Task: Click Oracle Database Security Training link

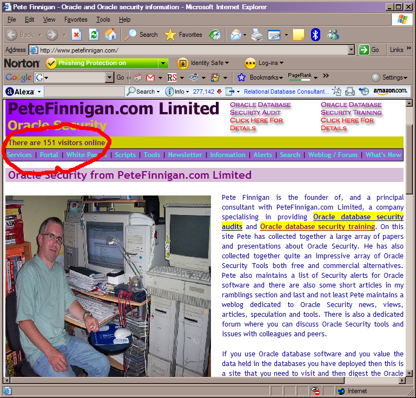Action: 351,116
